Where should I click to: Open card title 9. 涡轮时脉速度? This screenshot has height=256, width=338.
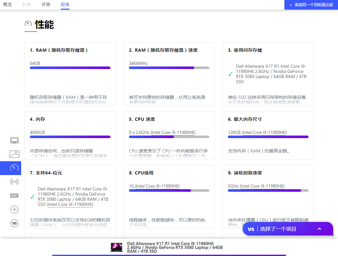point(245,173)
